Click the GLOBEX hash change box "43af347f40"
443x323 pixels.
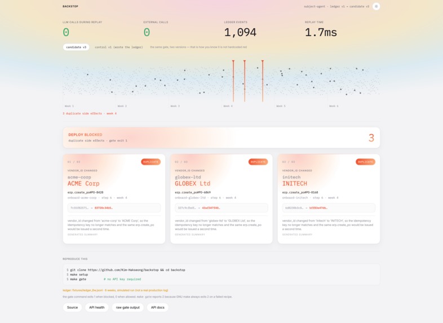pos(221,208)
